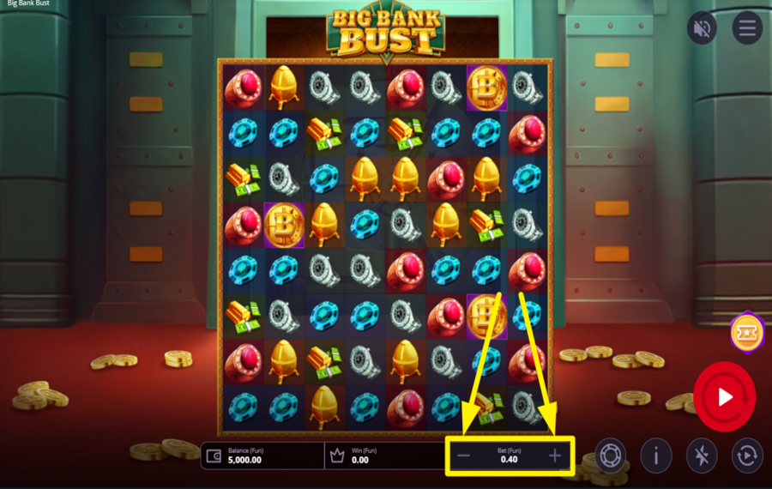Open the casino chip bet settings icon
This screenshot has height=489, width=772.
tap(610, 456)
